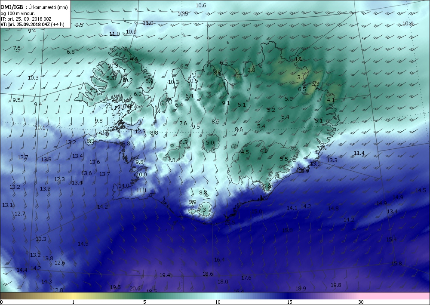This screenshot has height=305, width=430.
Task: Click the 3.1 value in northeast Iceland
Action: click(x=301, y=77)
